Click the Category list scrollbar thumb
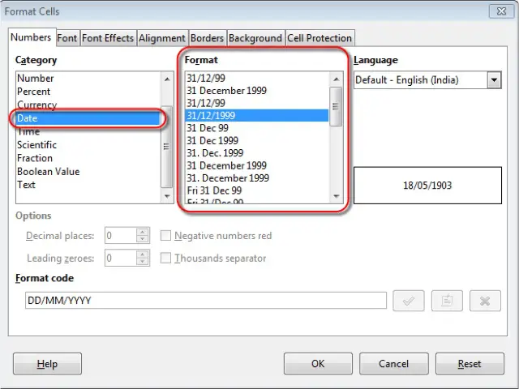Screen dimensions: 519x389 (166, 147)
